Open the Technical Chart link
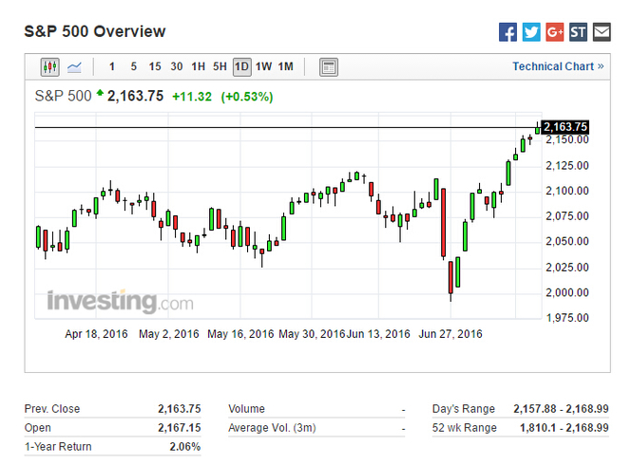 tap(558, 66)
